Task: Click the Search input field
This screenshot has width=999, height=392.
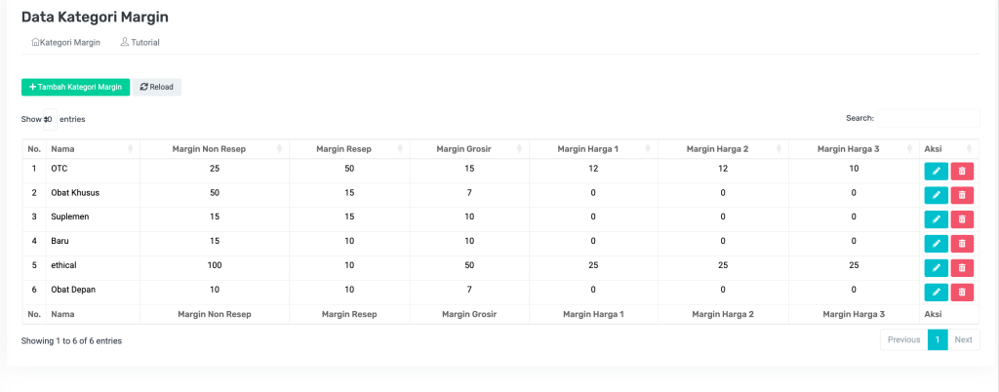Action: coord(928,118)
